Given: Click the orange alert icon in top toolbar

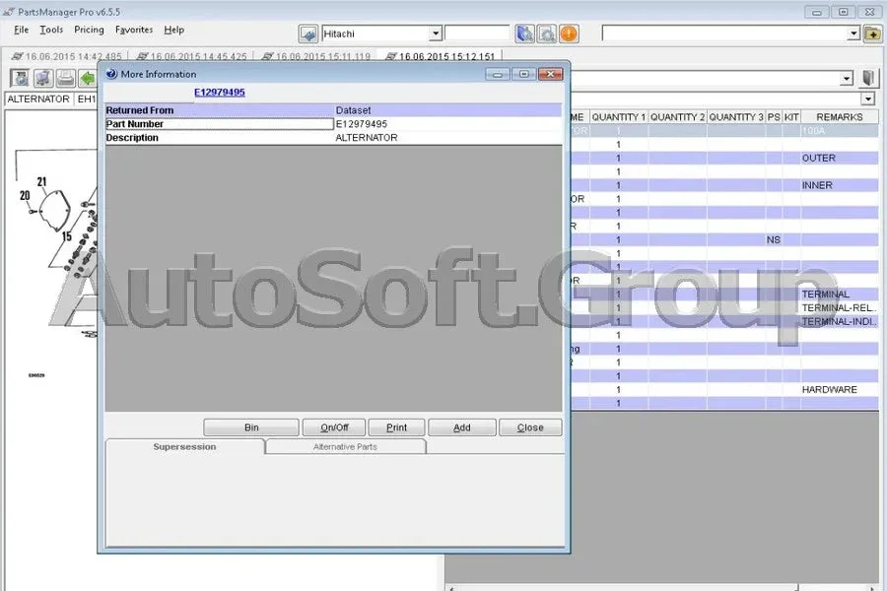Looking at the screenshot, I should (x=569, y=33).
